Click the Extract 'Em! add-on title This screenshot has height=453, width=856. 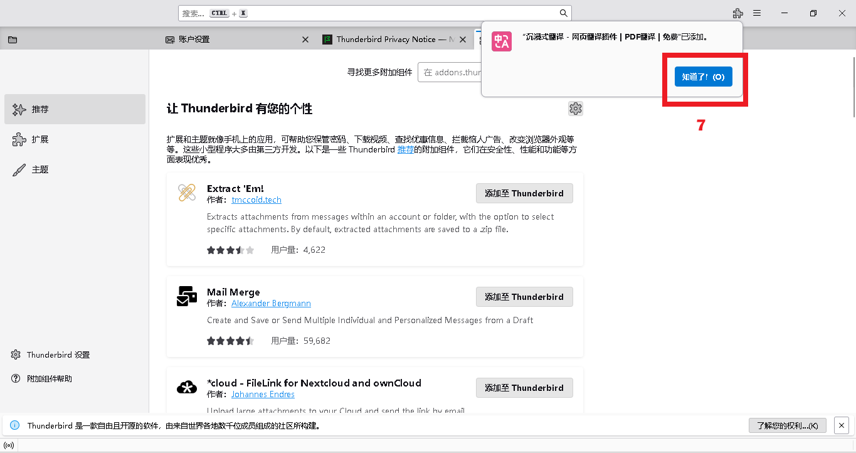(x=235, y=188)
